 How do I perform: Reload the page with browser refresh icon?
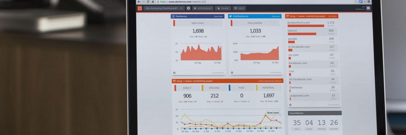tap(148, 2)
